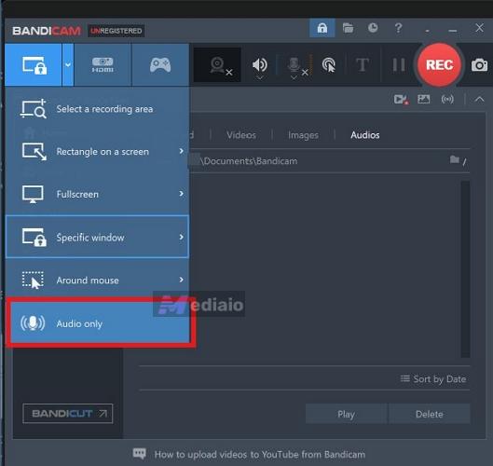Expand the Around mouse submenu arrow
This screenshot has height=466, width=493.
(181, 280)
